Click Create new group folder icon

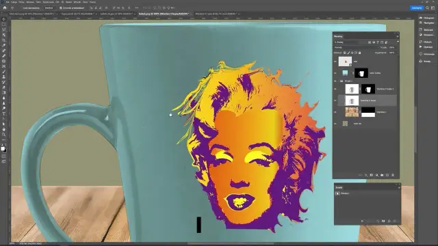[382, 175]
